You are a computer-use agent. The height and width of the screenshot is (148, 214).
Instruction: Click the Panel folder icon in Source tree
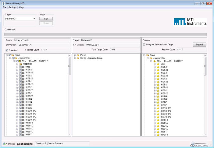pyautogui.click(x=13, y=55)
